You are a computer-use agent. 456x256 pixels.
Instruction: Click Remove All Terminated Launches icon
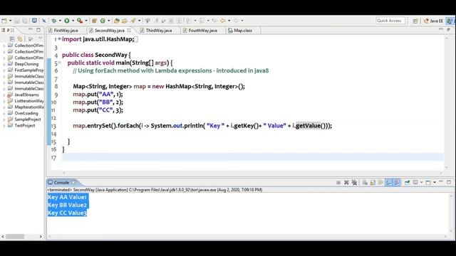(354, 182)
